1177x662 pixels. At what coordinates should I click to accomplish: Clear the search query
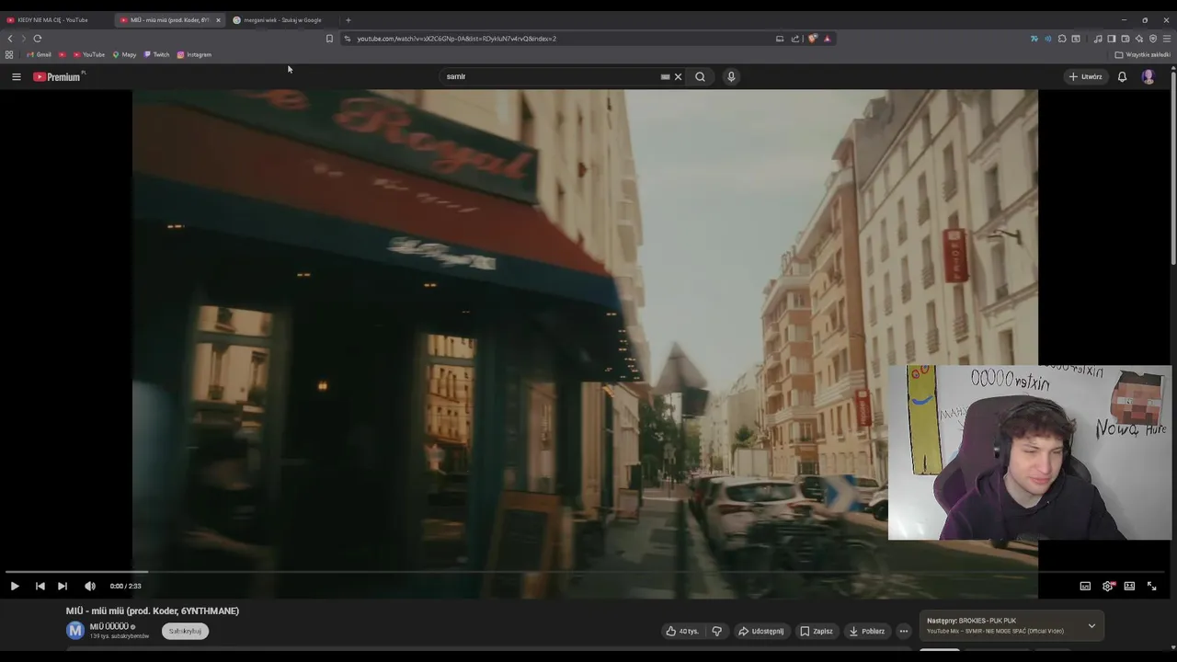coord(679,76)
